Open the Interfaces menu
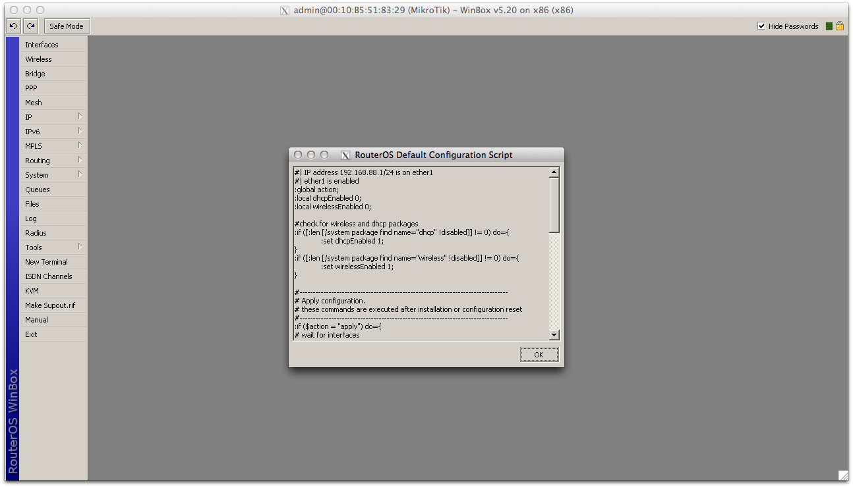This screenshot has height=487, width=853. (x=53, y=45)
